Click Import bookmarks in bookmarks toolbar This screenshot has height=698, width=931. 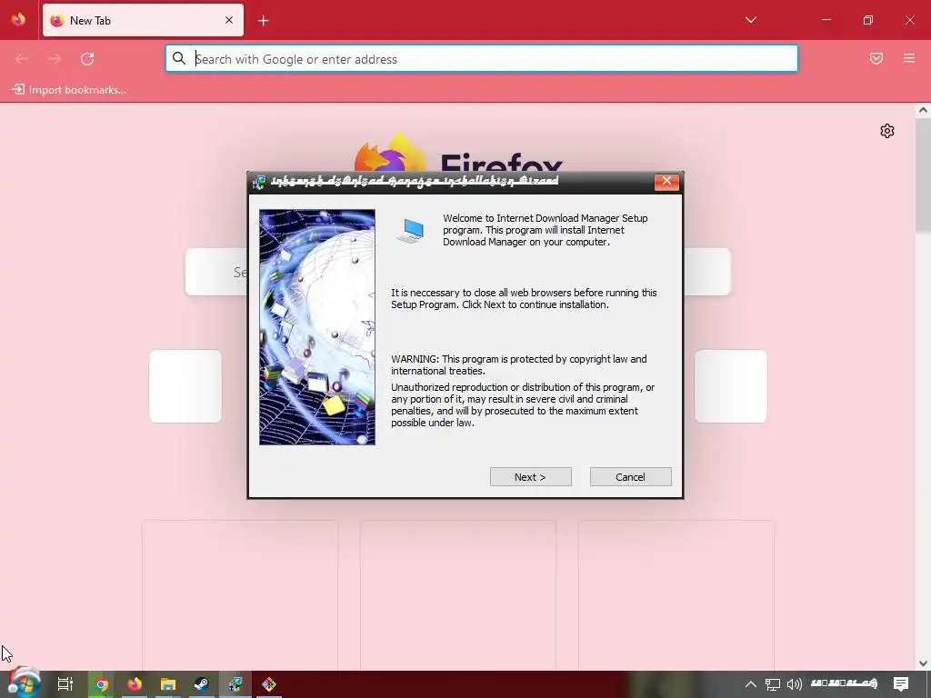pos(69,90)
